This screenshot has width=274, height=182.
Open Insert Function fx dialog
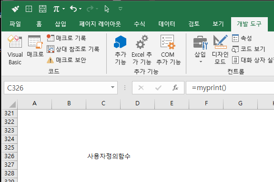[175, 88]
